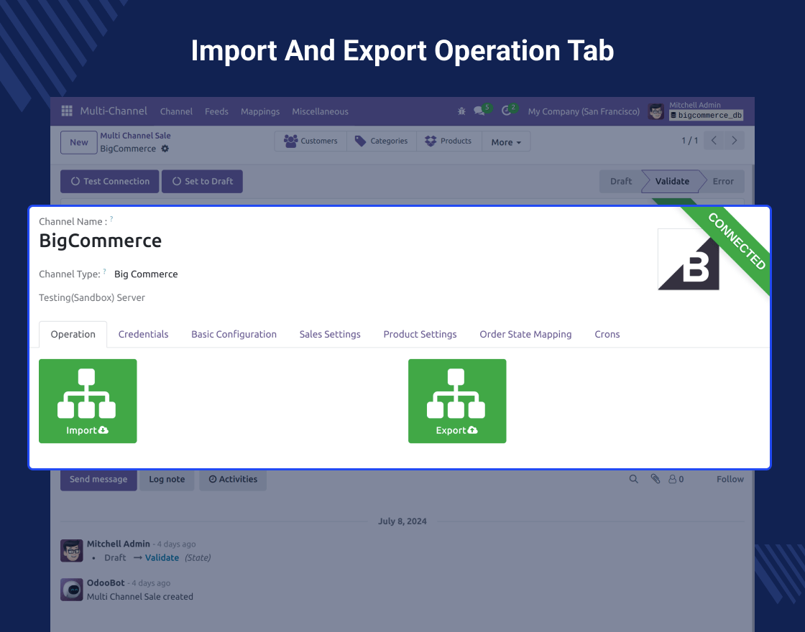Click the followers count icon

(x=676, y=479)
